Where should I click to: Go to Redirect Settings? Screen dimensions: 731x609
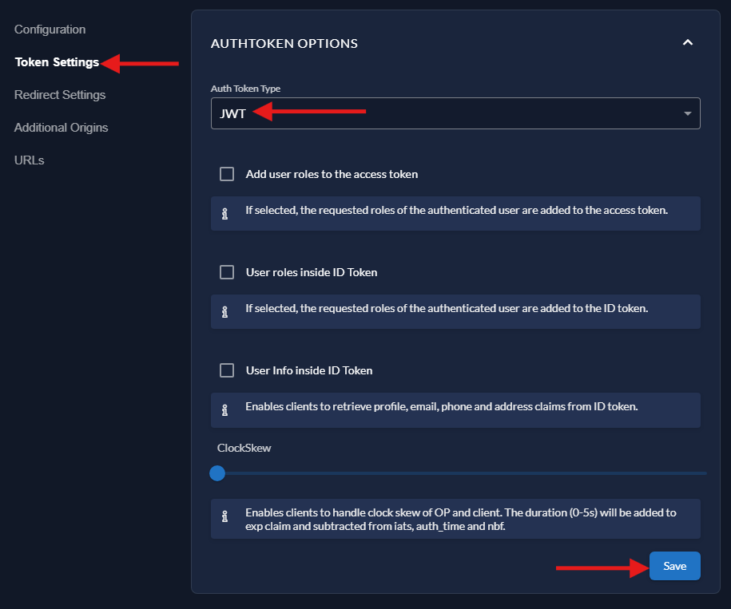pyautogui.click(x=60, y=95)
